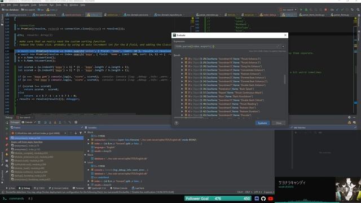Toggle mute breakpoints in debug sidebar
Image resolution: width=361 pixels, height=203 pixels.
click(7, 150)
